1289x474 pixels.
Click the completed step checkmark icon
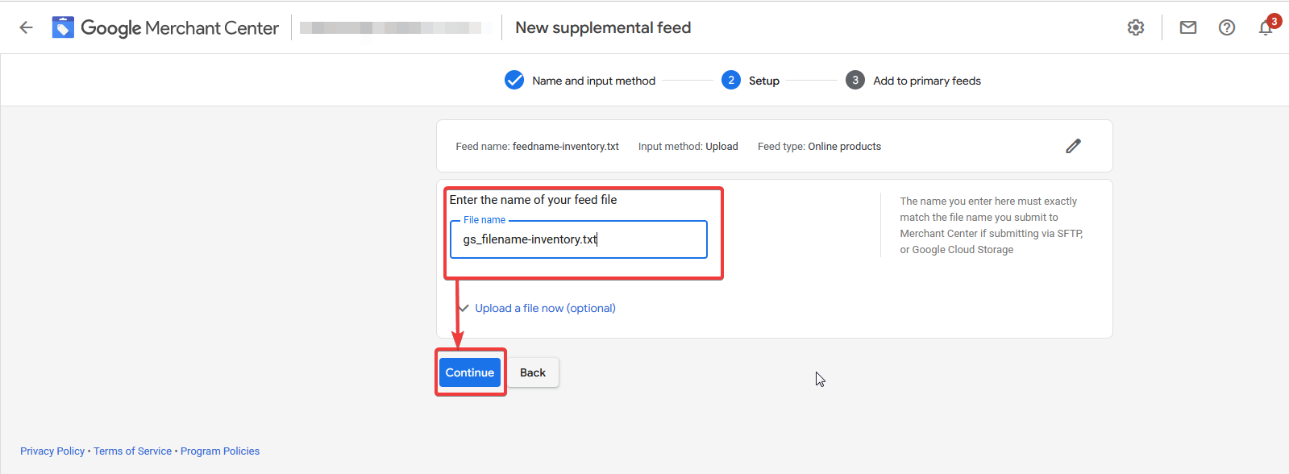(514, 81)
